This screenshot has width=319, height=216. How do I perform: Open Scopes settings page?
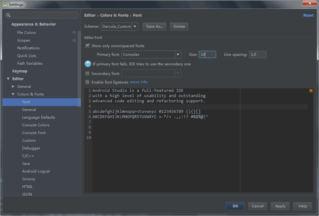pos(24,40)
